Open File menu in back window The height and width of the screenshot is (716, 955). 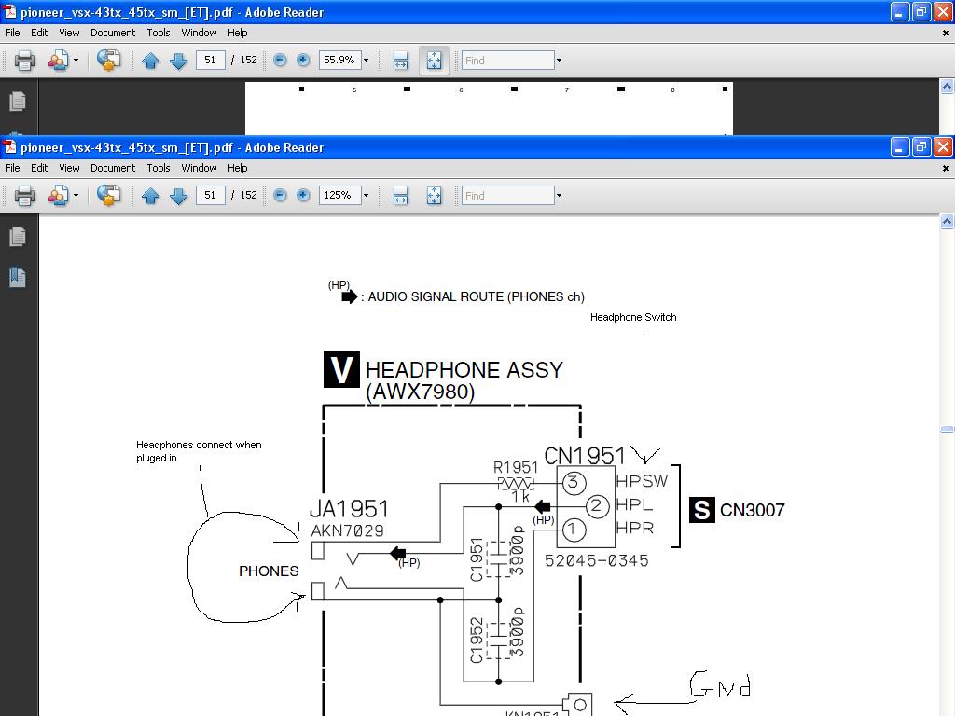point(12,33)
